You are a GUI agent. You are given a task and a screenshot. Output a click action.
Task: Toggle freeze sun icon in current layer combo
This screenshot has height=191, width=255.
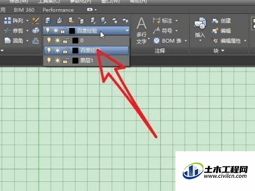tap(56, 31)
